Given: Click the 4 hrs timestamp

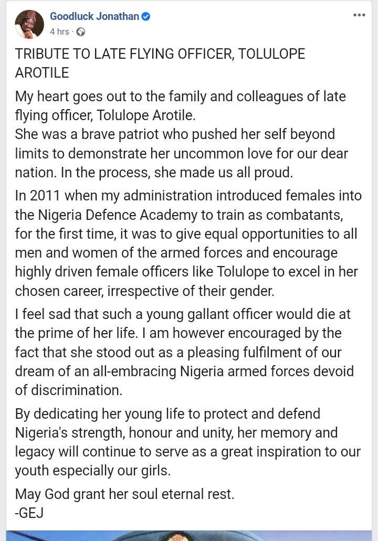Looking at the screenshot, I should pos(59,31).
